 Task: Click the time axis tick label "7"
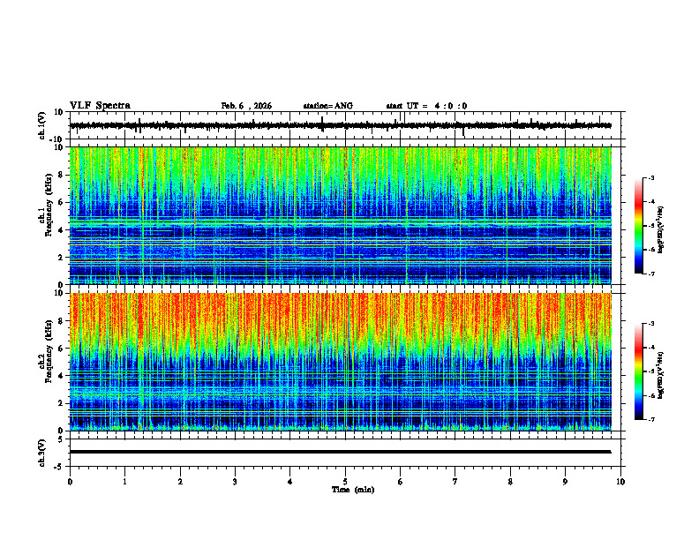(x=455, y=482)
